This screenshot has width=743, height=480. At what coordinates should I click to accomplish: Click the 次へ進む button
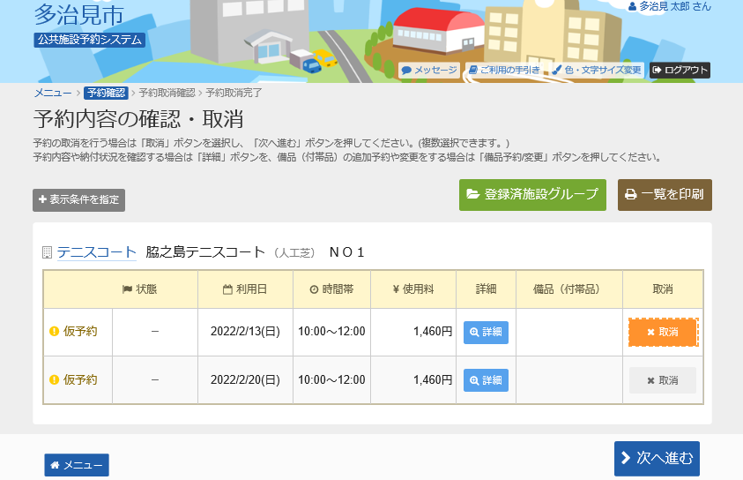point(657,459)
